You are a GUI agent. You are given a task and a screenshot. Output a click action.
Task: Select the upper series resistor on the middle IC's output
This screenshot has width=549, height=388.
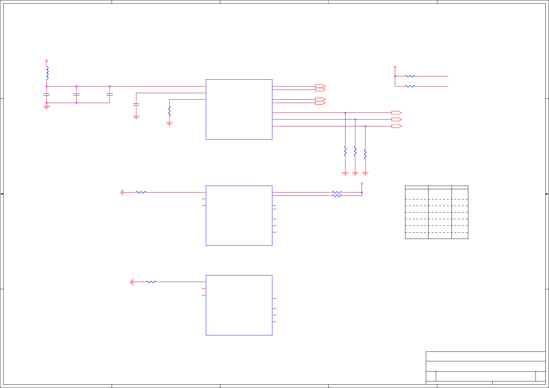[x=337, y=192]
